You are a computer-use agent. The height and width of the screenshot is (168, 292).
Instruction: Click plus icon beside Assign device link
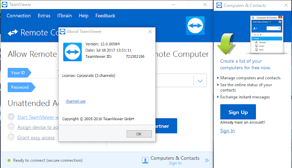(11, 127)
